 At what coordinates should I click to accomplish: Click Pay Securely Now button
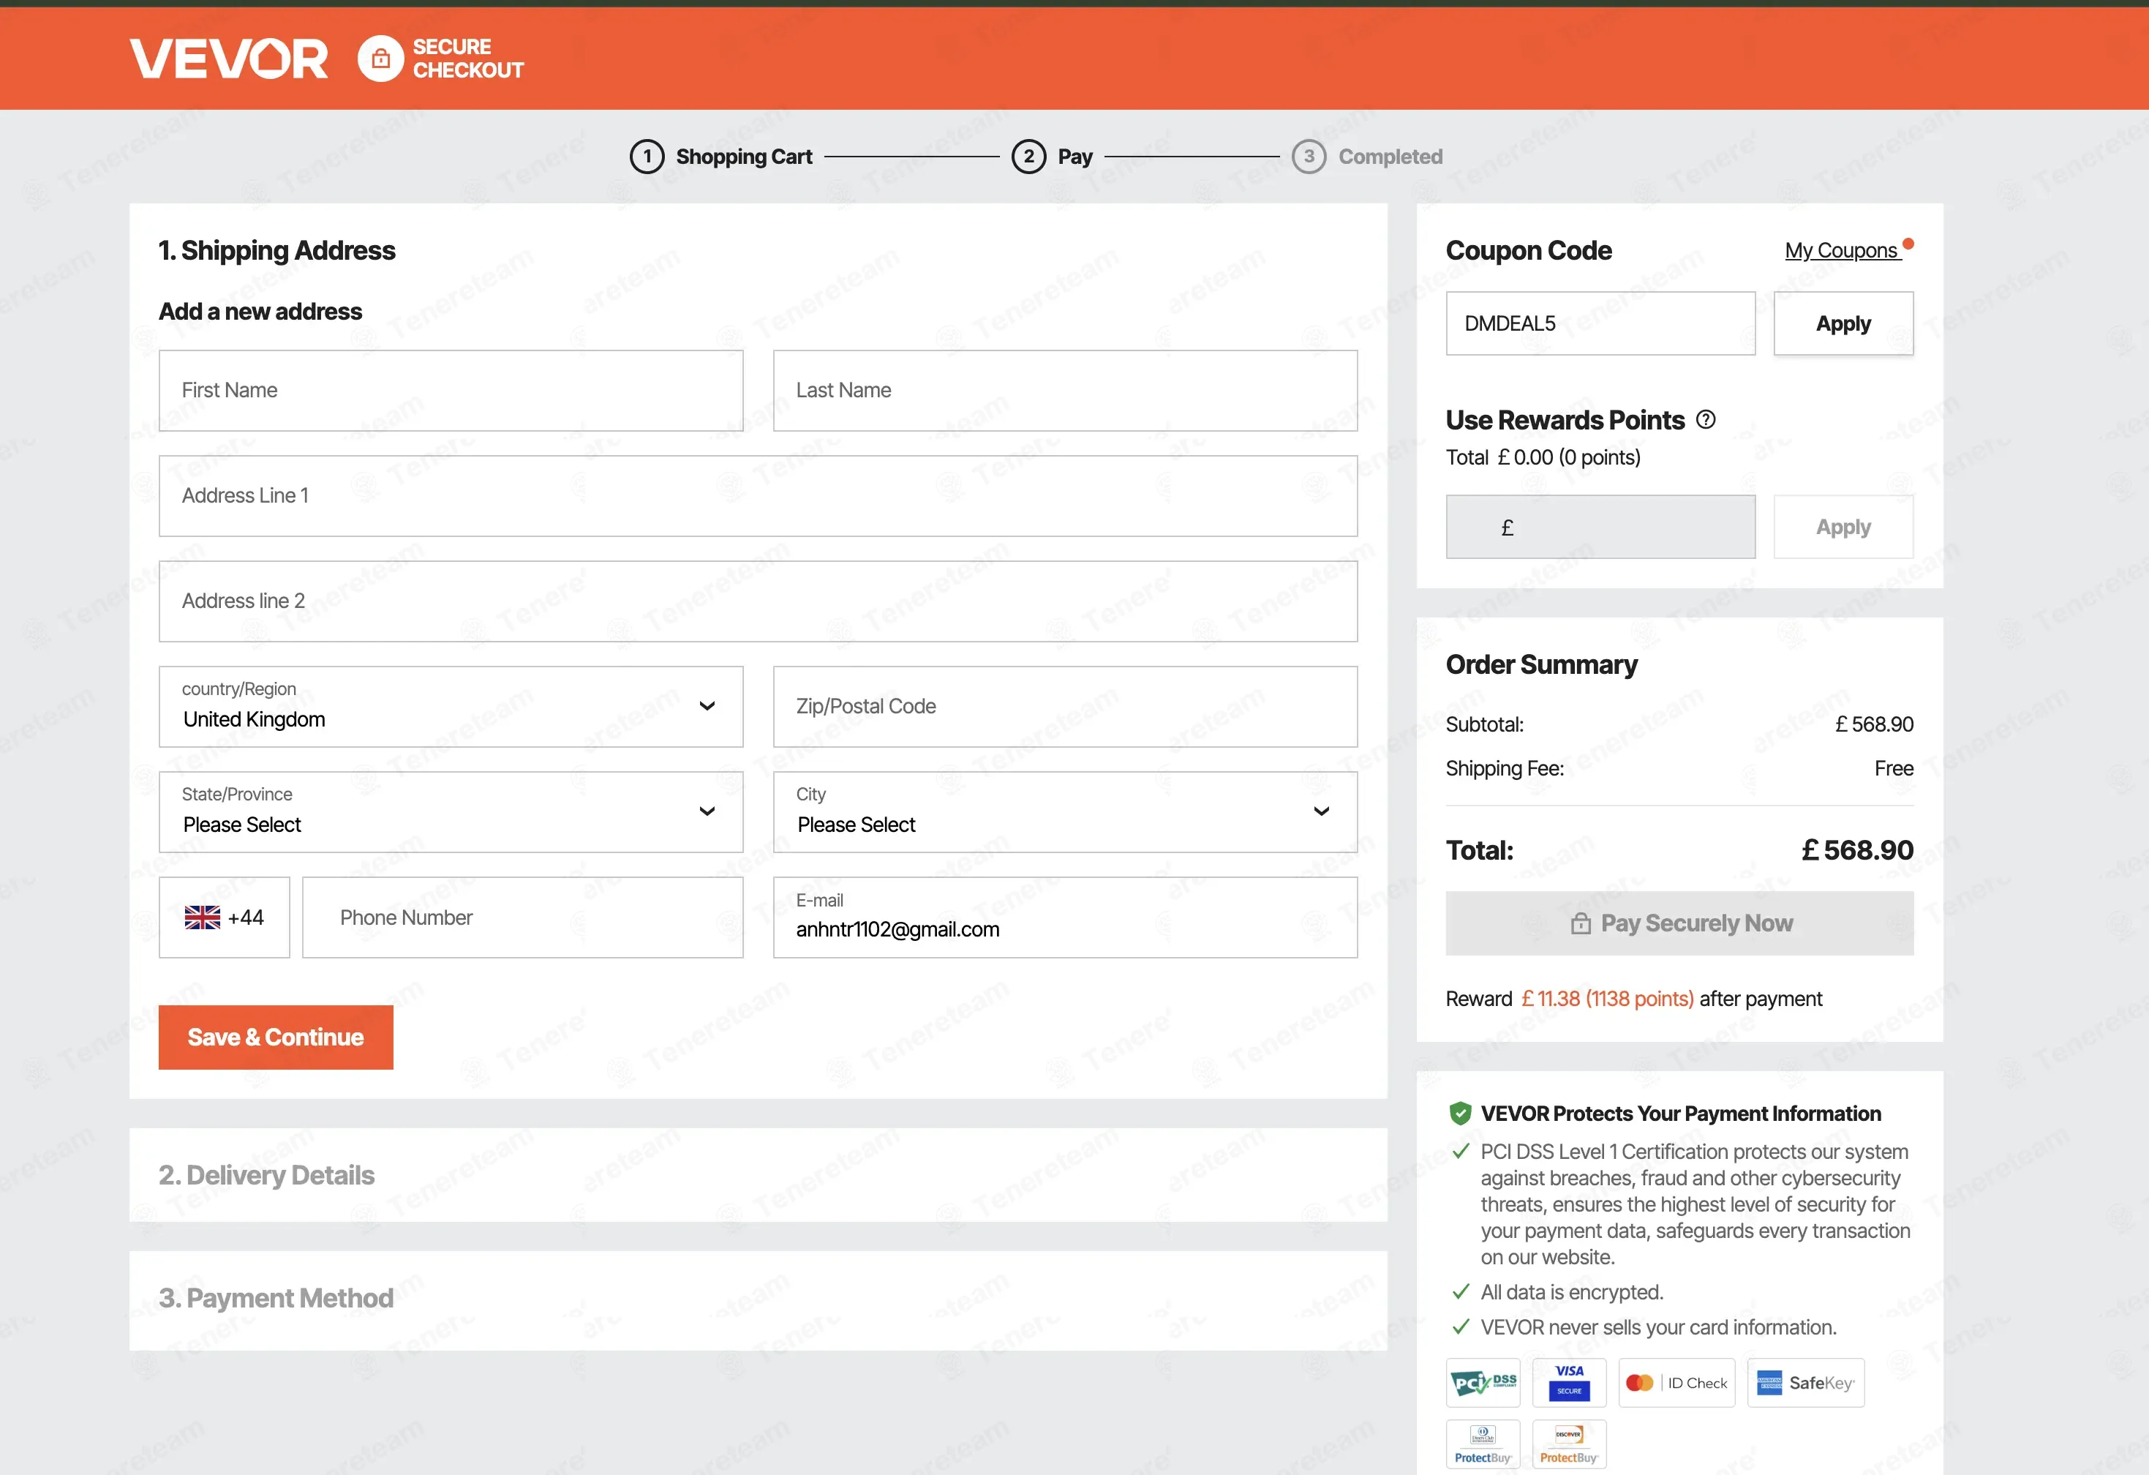pos(1679,923)
